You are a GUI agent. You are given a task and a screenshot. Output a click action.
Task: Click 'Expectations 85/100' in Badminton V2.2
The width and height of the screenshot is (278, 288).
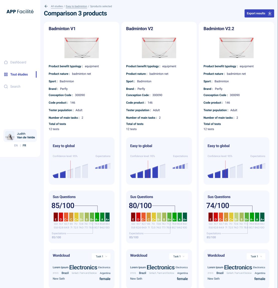(211, 235)
